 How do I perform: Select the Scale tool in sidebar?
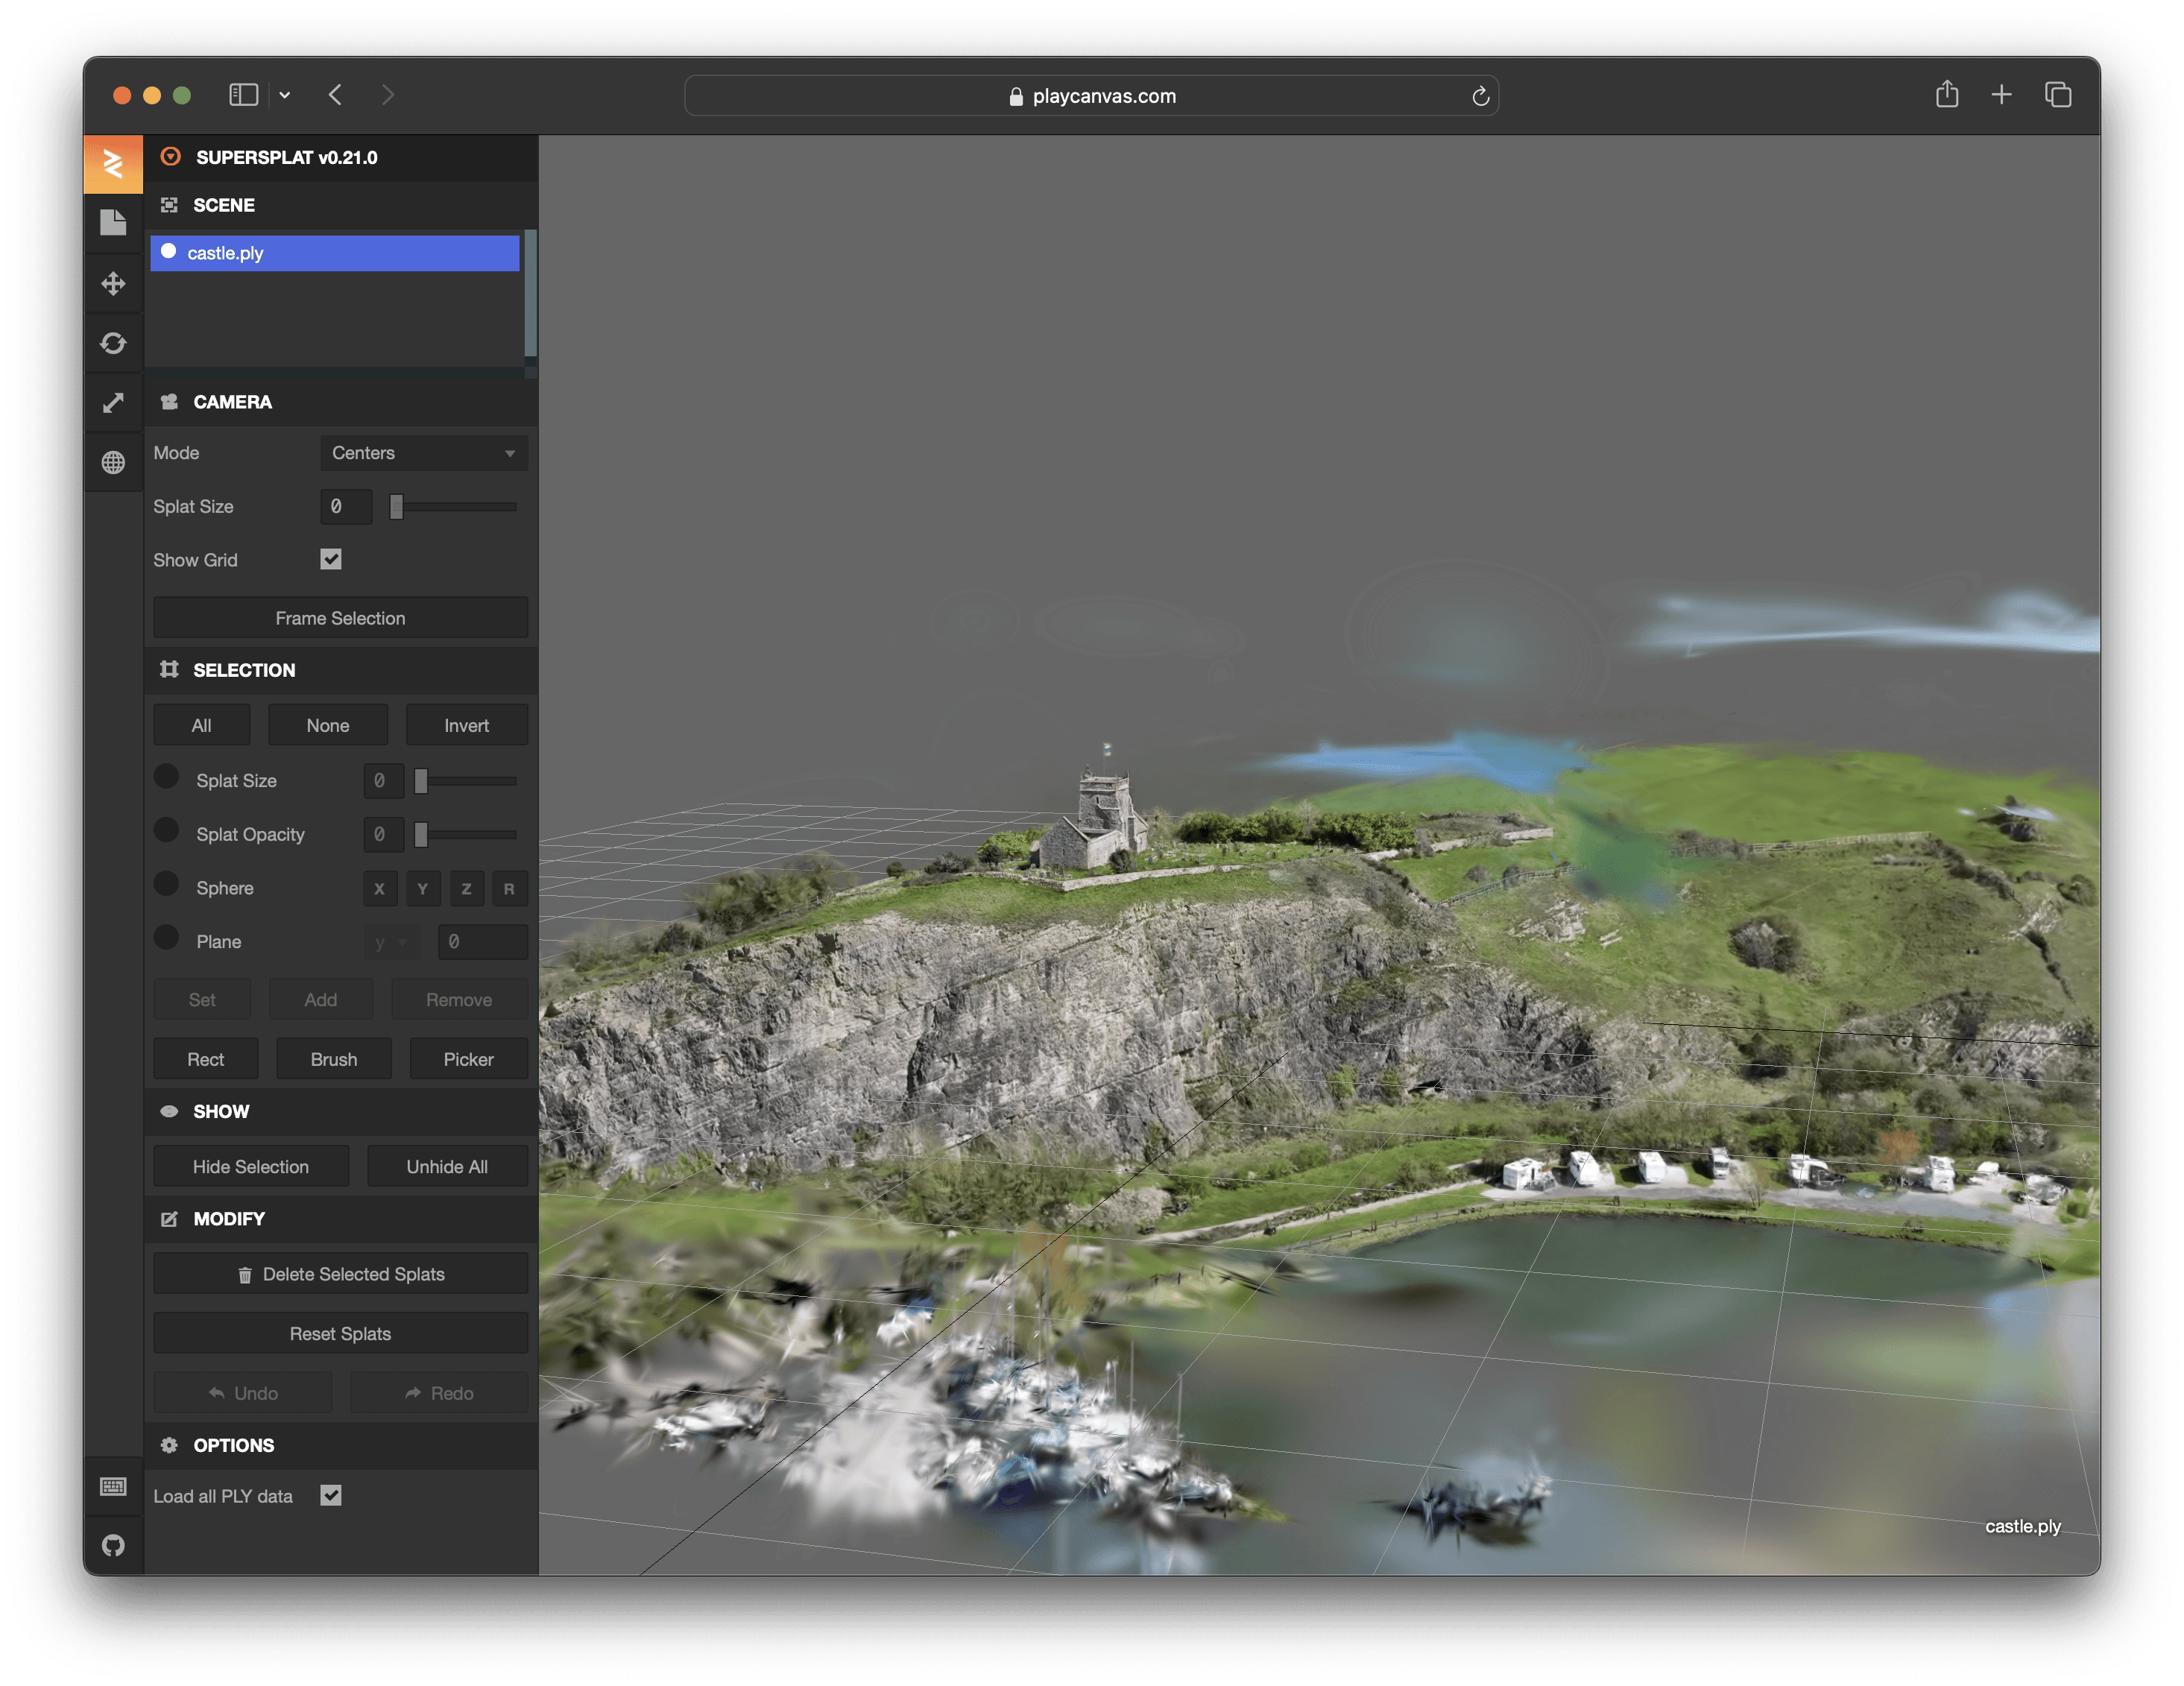pos(113,403)
